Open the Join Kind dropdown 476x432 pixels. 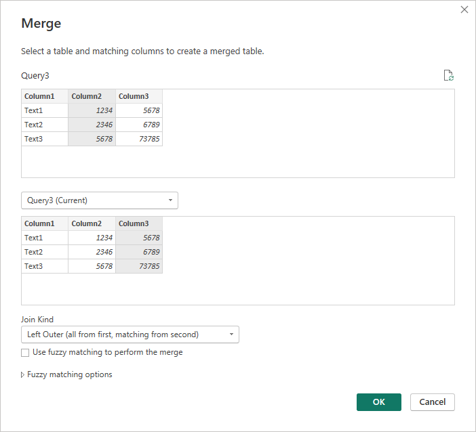130,334
